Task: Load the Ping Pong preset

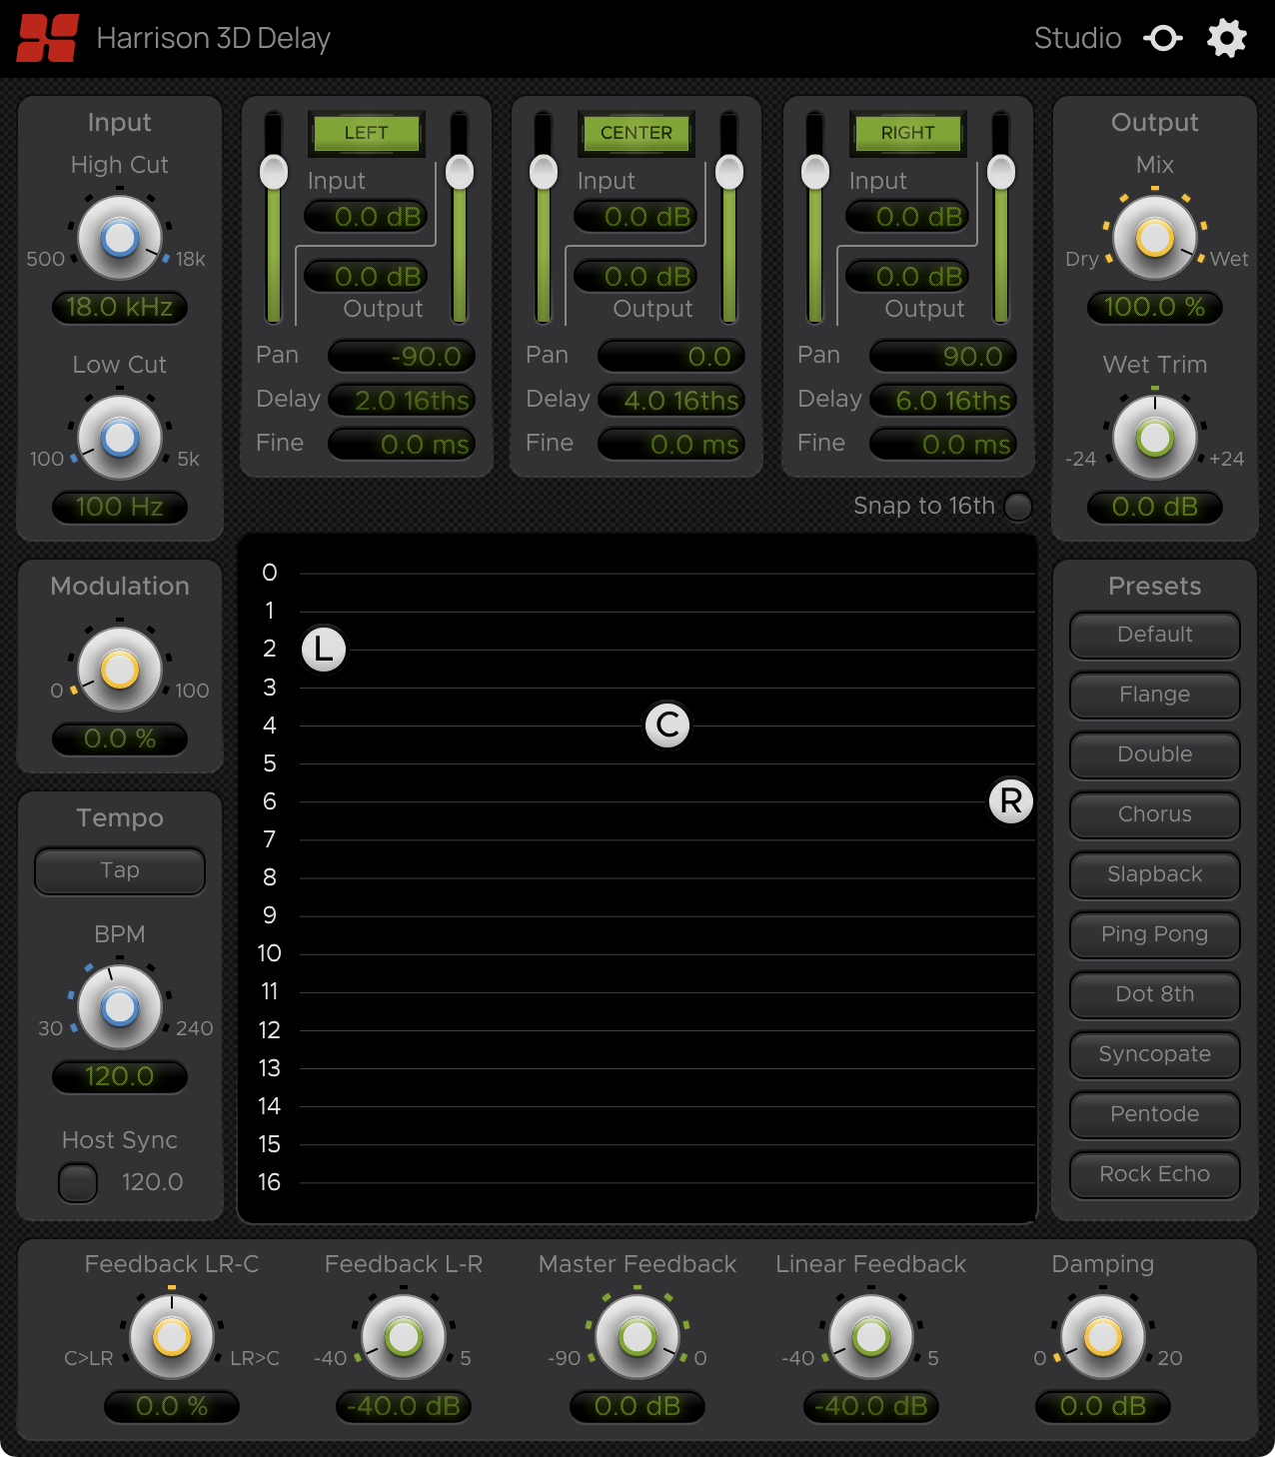Action: click(1155, 934)
